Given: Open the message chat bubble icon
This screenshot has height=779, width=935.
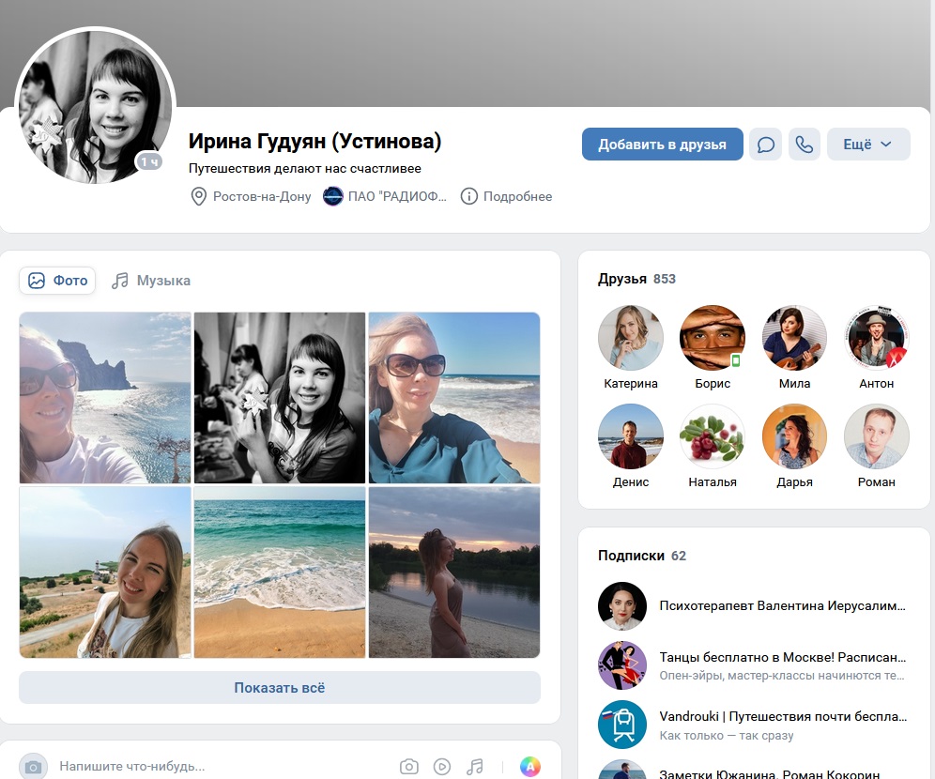Looking at the screenshot, I should point(766,145).
